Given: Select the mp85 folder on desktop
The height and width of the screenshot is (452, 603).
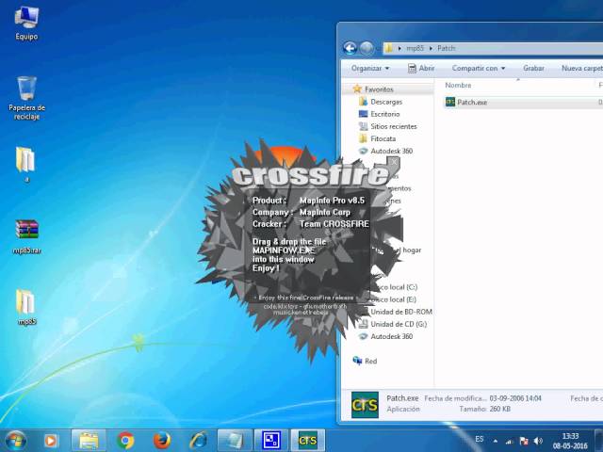Looking at the screenshot, I should coord(26,307).
